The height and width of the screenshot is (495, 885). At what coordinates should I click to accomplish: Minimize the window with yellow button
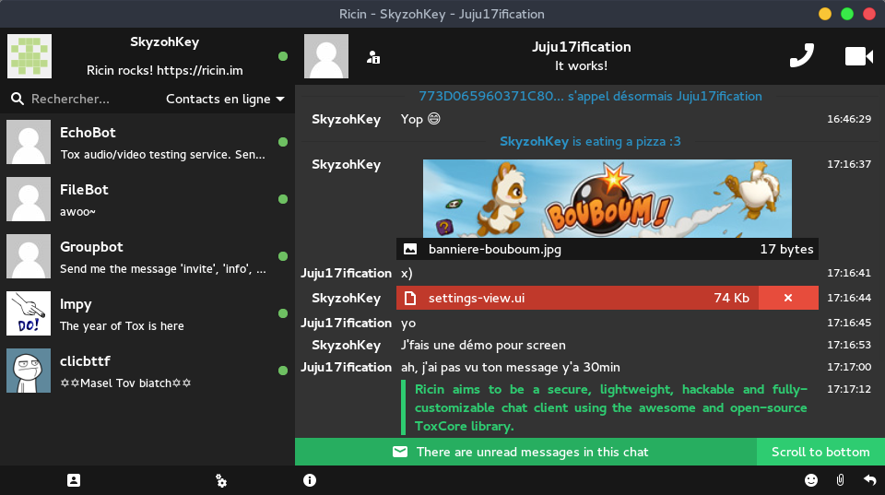pos(825,14)
